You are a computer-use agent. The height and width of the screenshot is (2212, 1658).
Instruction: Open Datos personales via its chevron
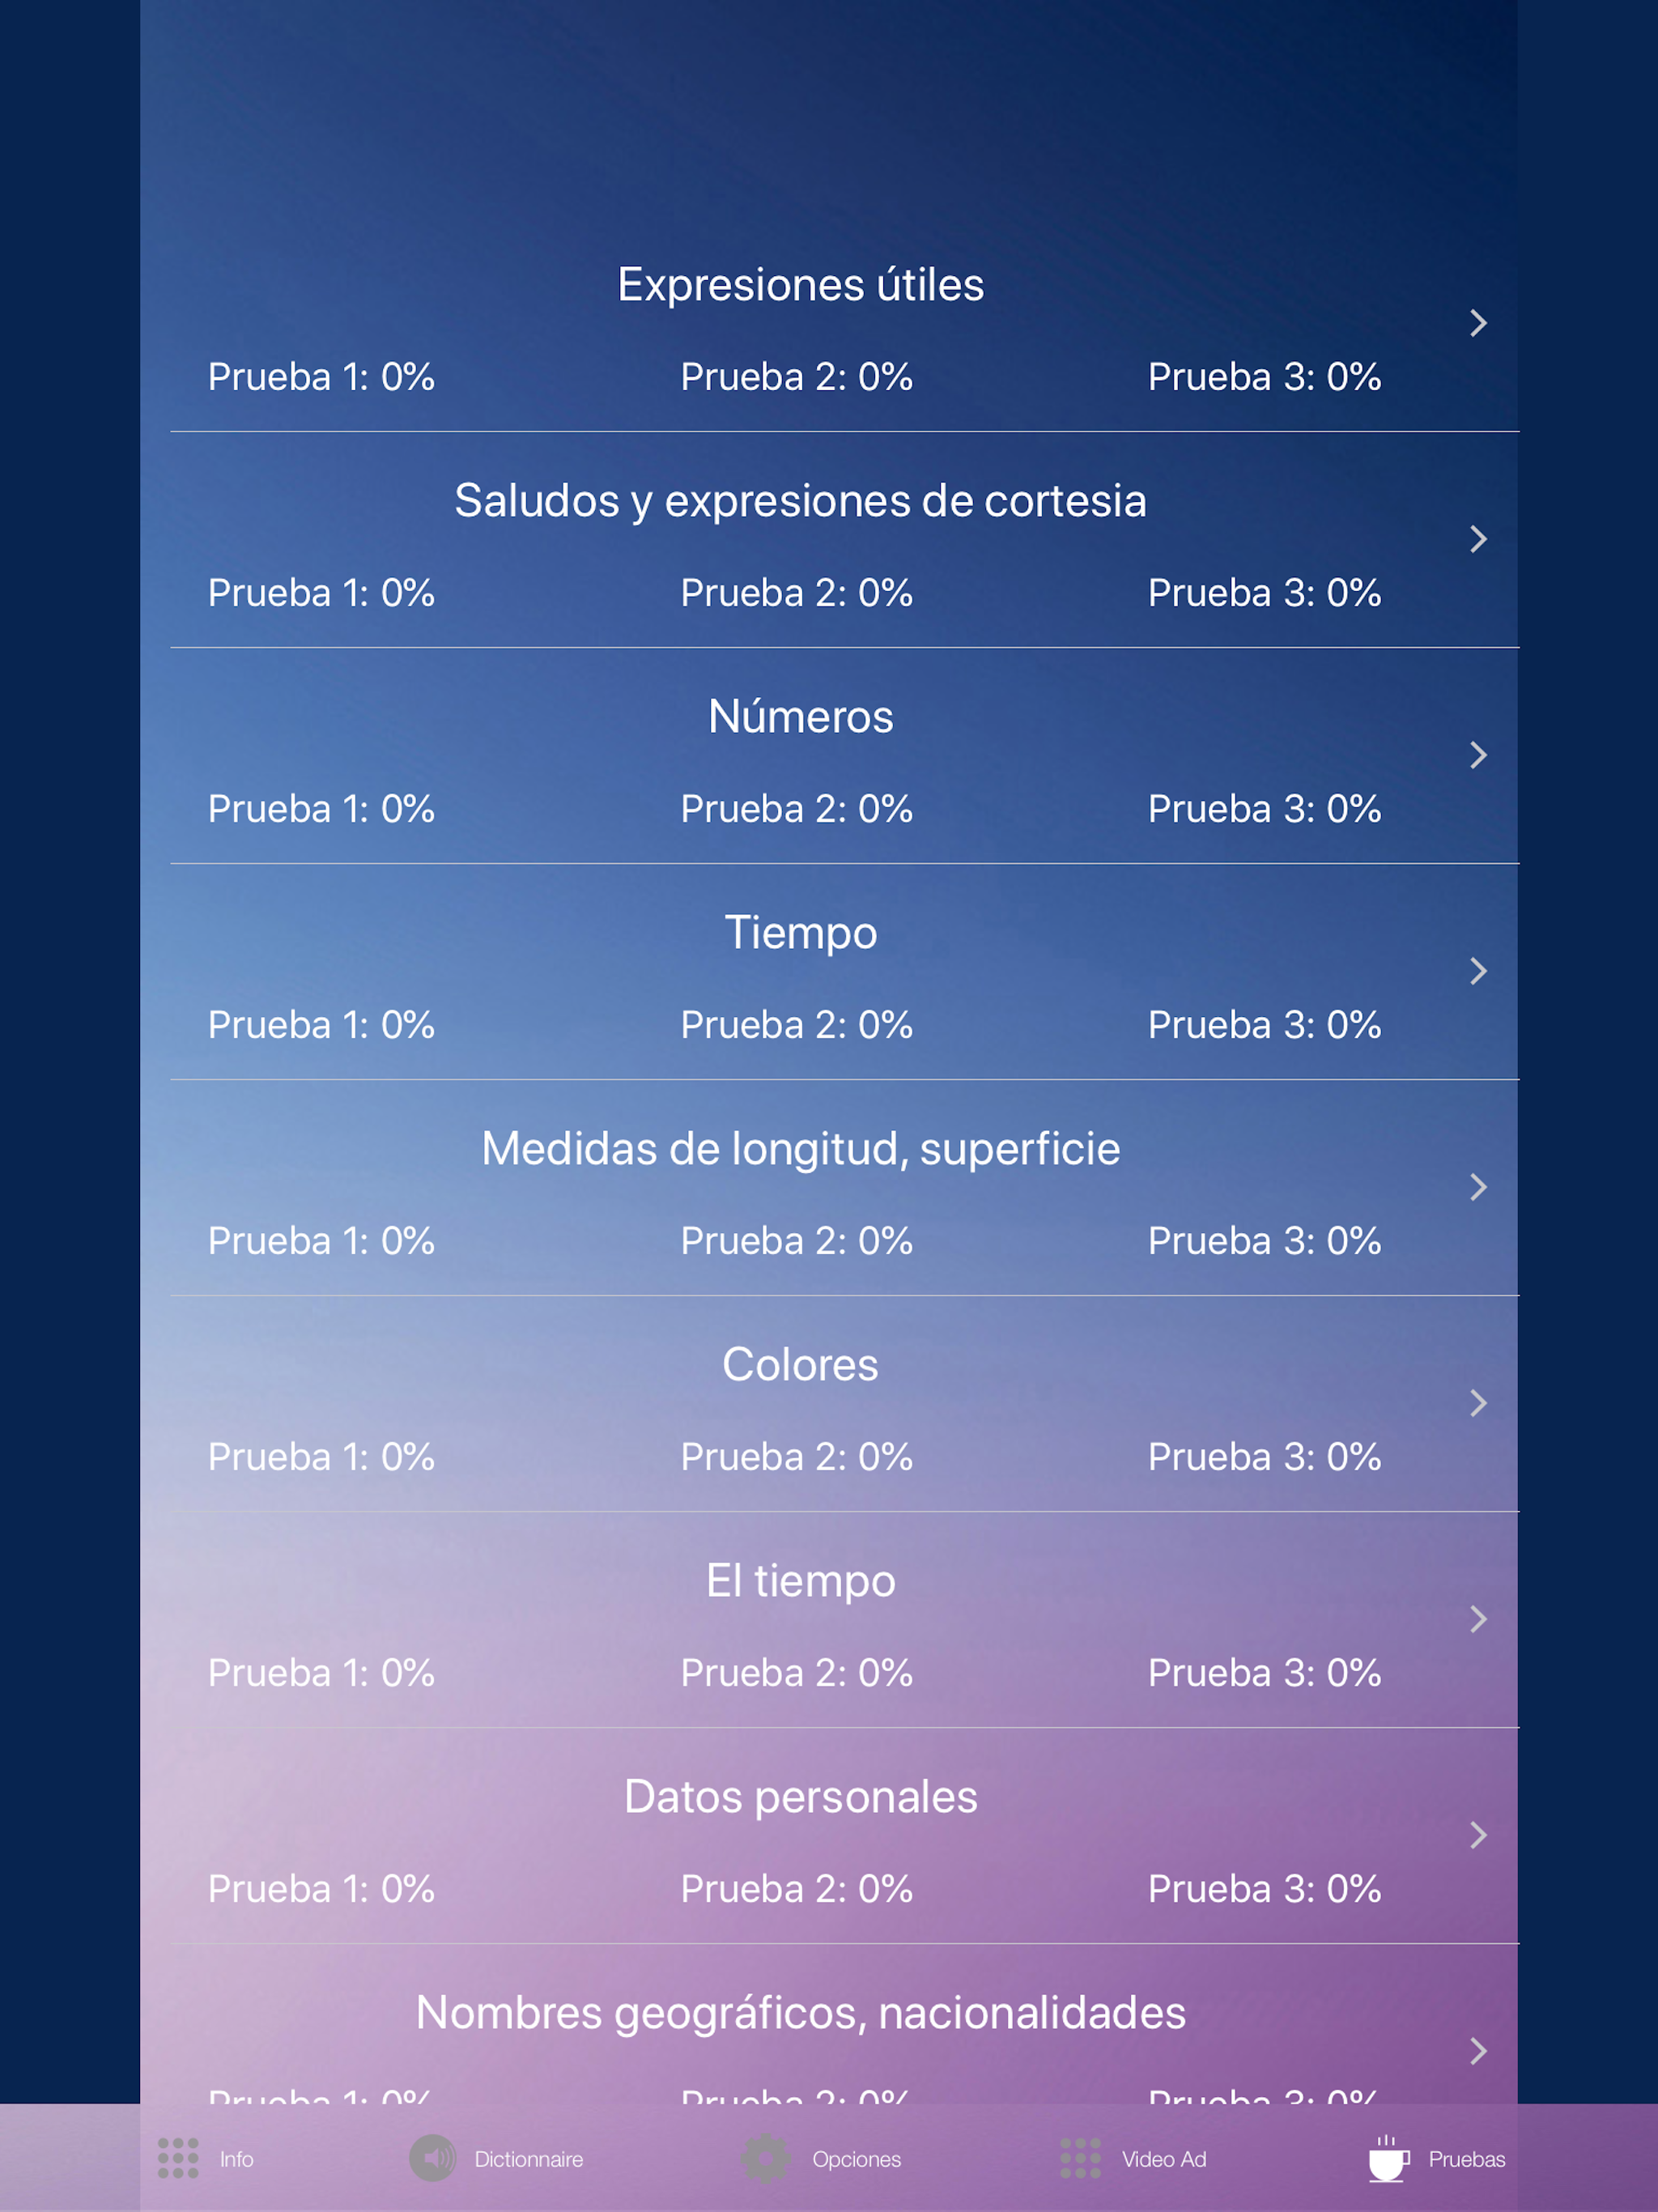coord(1479,1835)
